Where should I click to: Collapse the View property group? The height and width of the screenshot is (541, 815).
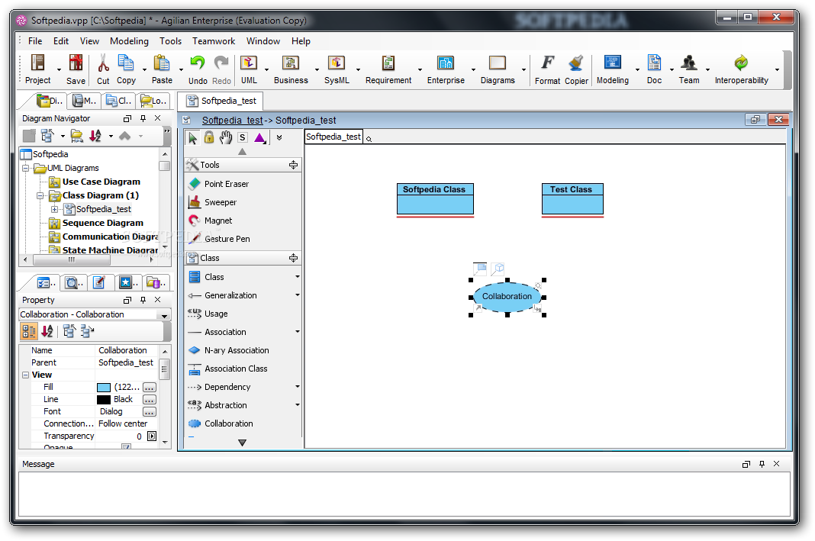coord(25,375)
